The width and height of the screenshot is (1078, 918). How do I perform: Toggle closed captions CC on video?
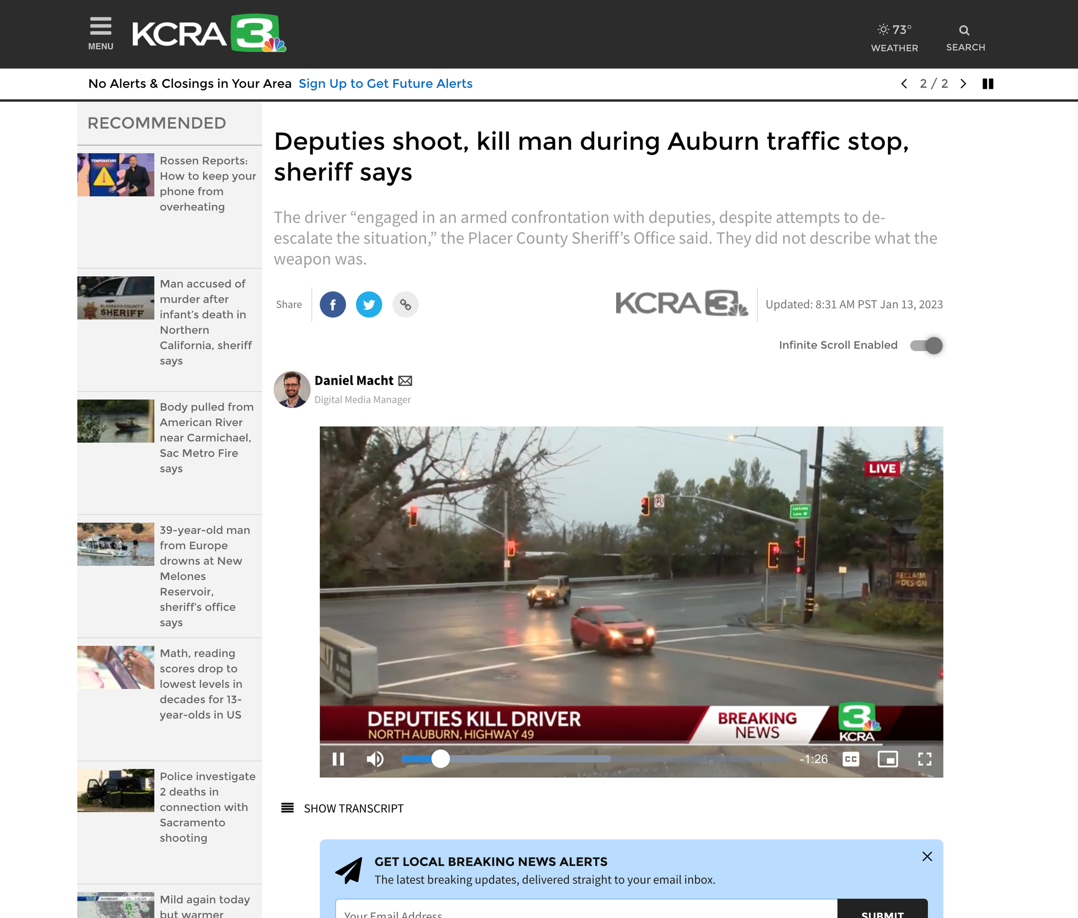click(851, 759)
